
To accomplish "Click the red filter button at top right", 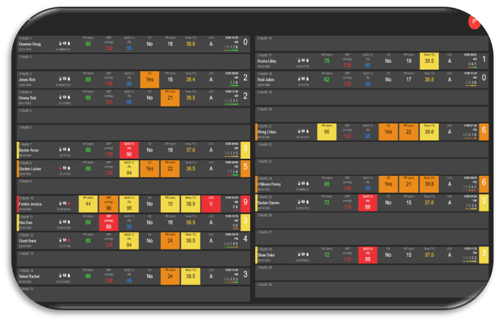I will 474,21.
